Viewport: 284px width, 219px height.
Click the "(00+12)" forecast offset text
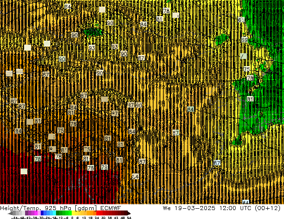coord(268,208)
